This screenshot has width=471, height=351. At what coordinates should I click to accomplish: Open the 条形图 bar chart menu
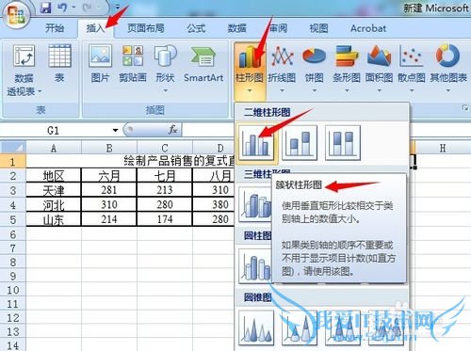[347, 69]
